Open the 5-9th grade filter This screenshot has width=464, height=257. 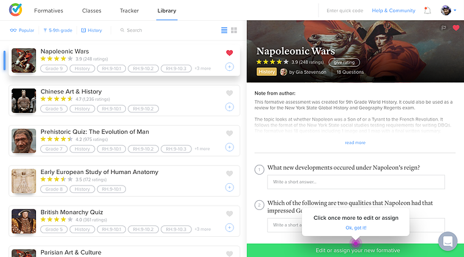(57, 30)
